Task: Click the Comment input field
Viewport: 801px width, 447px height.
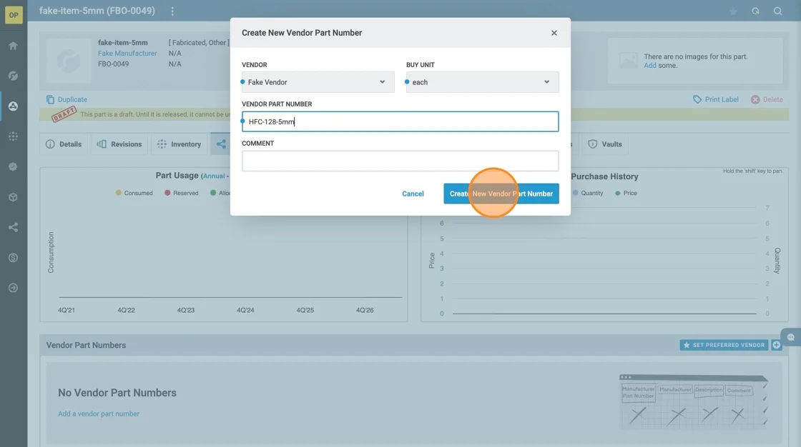Action: [400, 161]
